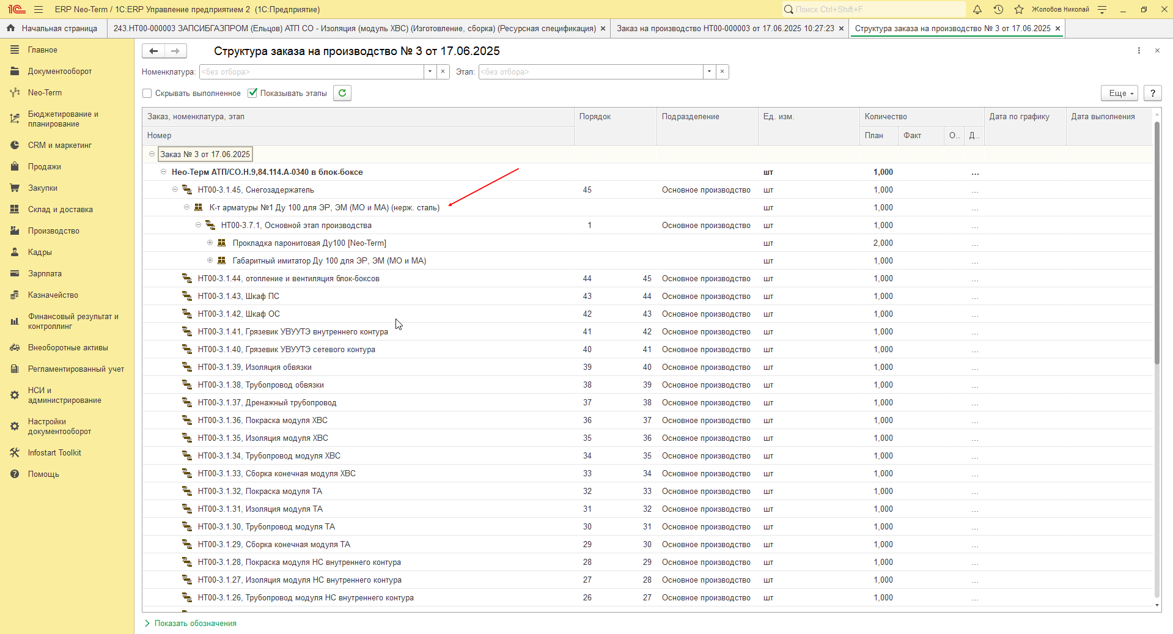This screenshot has height=634, width=1173.
Task: Open notifications bell icon
Action: pyautogui.click(x=977, y=9)
